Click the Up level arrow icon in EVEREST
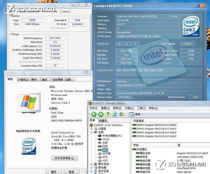Screen dimensions: 210x174 pos(108,114)
